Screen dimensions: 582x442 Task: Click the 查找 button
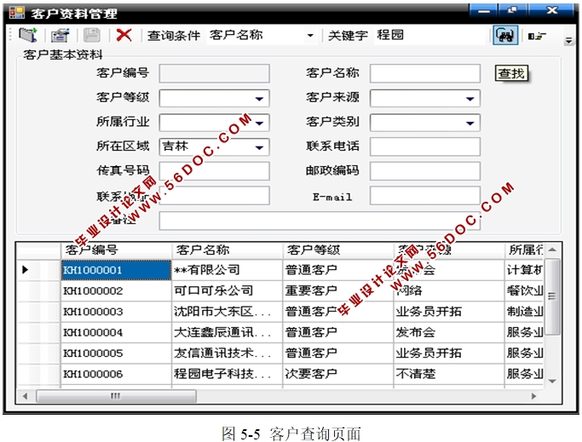511,74
